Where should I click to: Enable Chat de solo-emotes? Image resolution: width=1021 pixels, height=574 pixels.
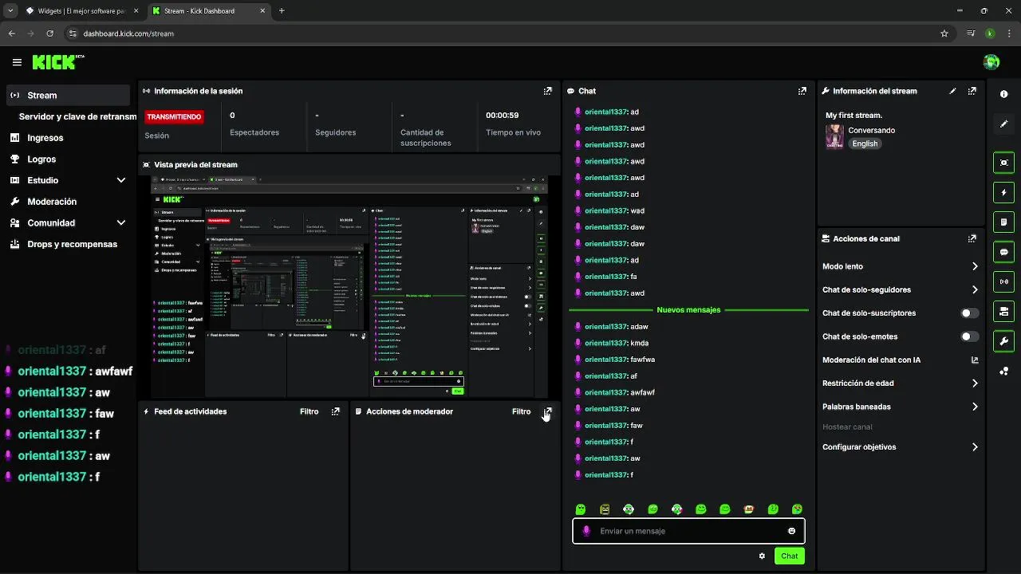point(969,336)
